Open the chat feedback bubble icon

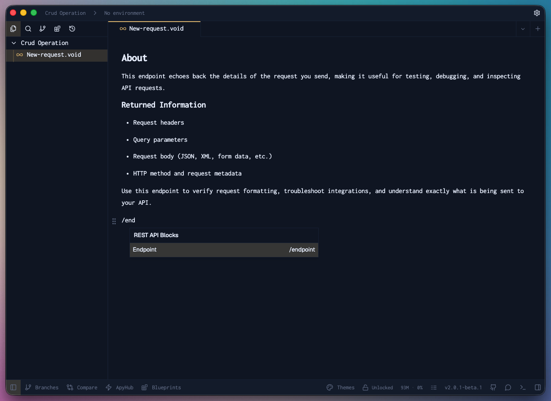(508, 387)
